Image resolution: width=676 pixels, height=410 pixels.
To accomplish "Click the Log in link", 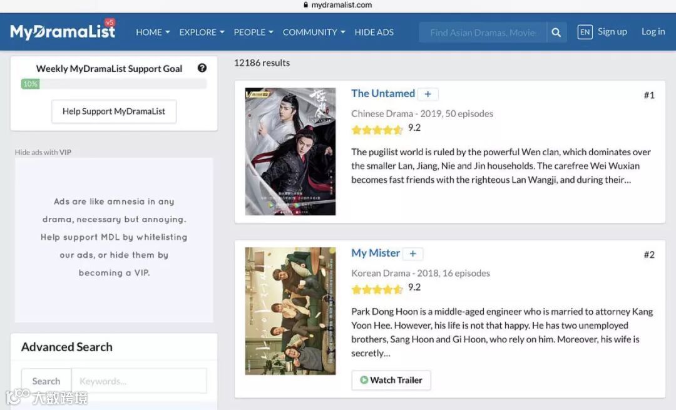I will pos(653,31).
